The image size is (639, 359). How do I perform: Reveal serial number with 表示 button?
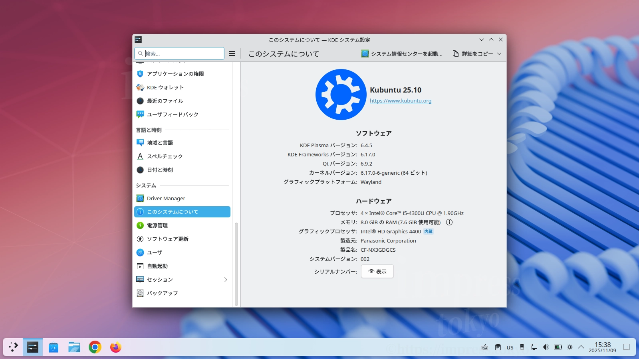pos(377,272)
